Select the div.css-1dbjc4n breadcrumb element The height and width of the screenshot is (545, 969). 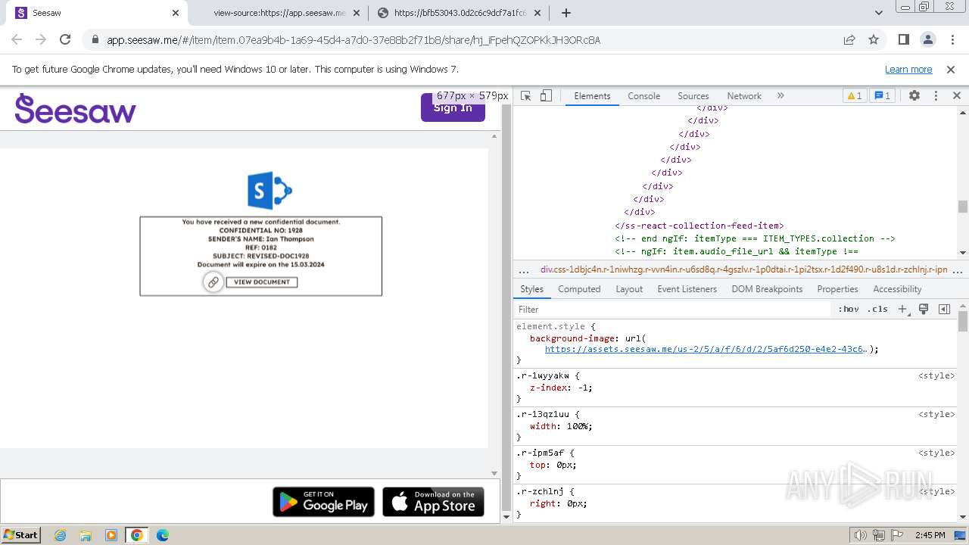tap(743, 269)
